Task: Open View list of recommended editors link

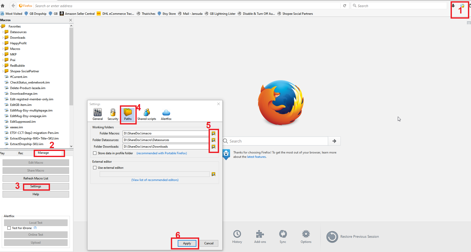Action: pyautogui.click(x=155, y=180)
